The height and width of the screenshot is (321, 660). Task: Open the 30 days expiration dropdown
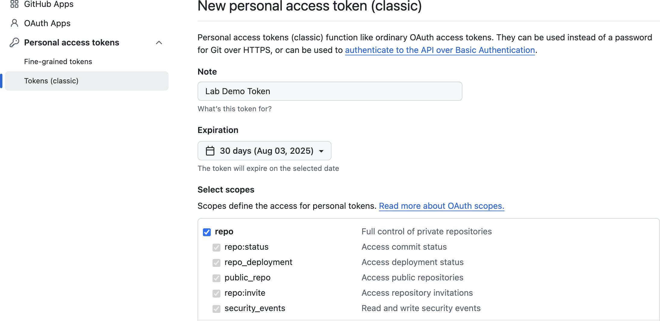tap(264, 151)
